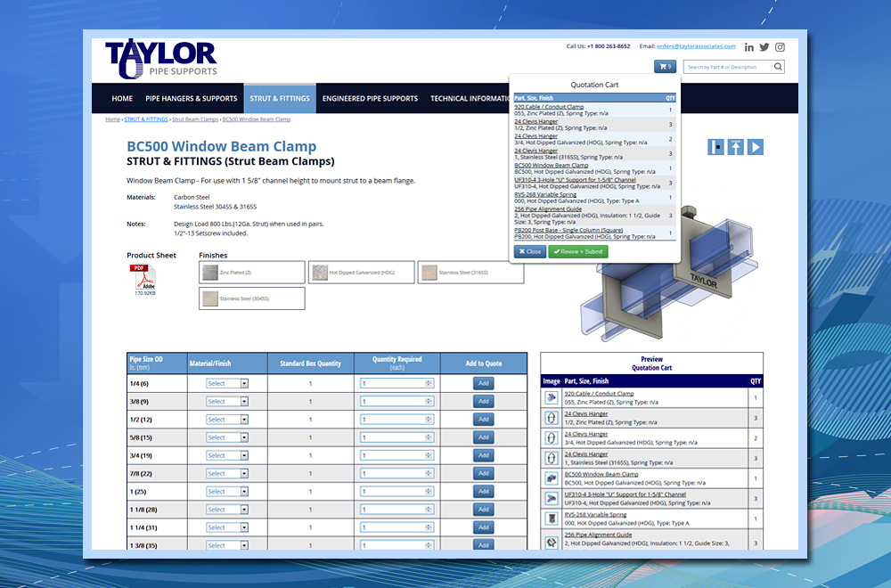Open 920 Cable / Conduit Clamp link in popup cart

point(549,106)
